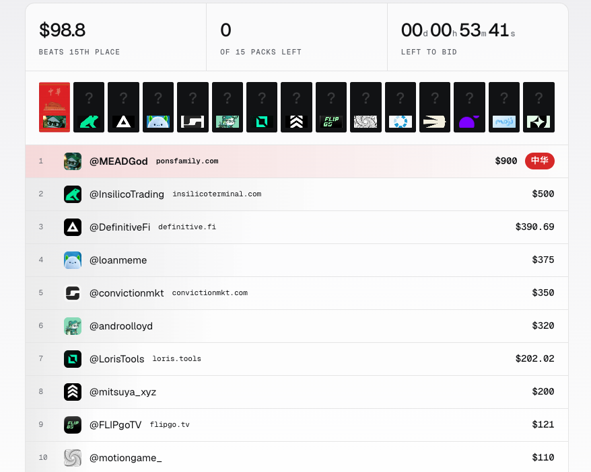This screenshot has height=472, width=591.
Task: Open the mystery pack with grey swirl pattern
Action: pyautogui.click(x=366, y=108)
